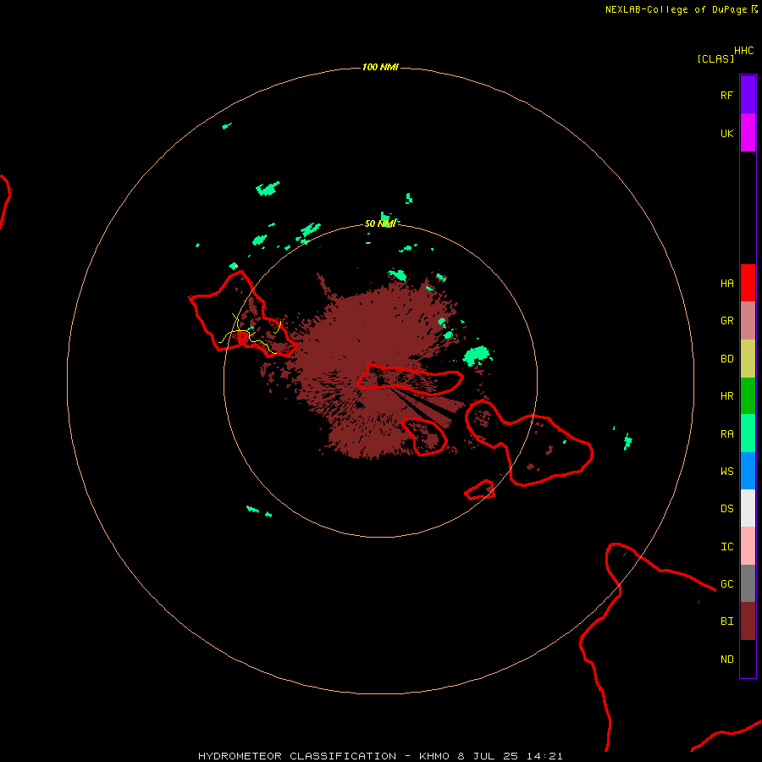The height and width of the screenshot is (762, 762).
Task: Click the 'GR' legend label
Action: [x=726, y=321]
